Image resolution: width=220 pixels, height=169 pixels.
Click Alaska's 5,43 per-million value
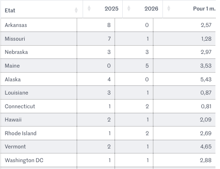(206, 79)
